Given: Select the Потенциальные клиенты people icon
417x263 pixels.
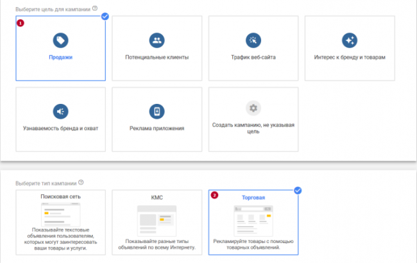Looking at the screenshot, I should coord(157,40).
